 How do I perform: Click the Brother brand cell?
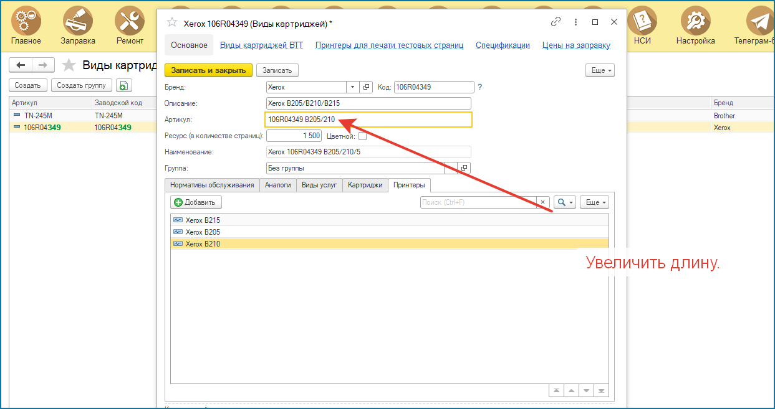click(x=743, y=116)
